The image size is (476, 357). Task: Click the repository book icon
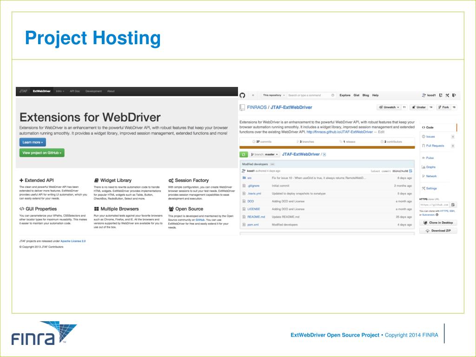pyautogui.click(x=242, y=107)
